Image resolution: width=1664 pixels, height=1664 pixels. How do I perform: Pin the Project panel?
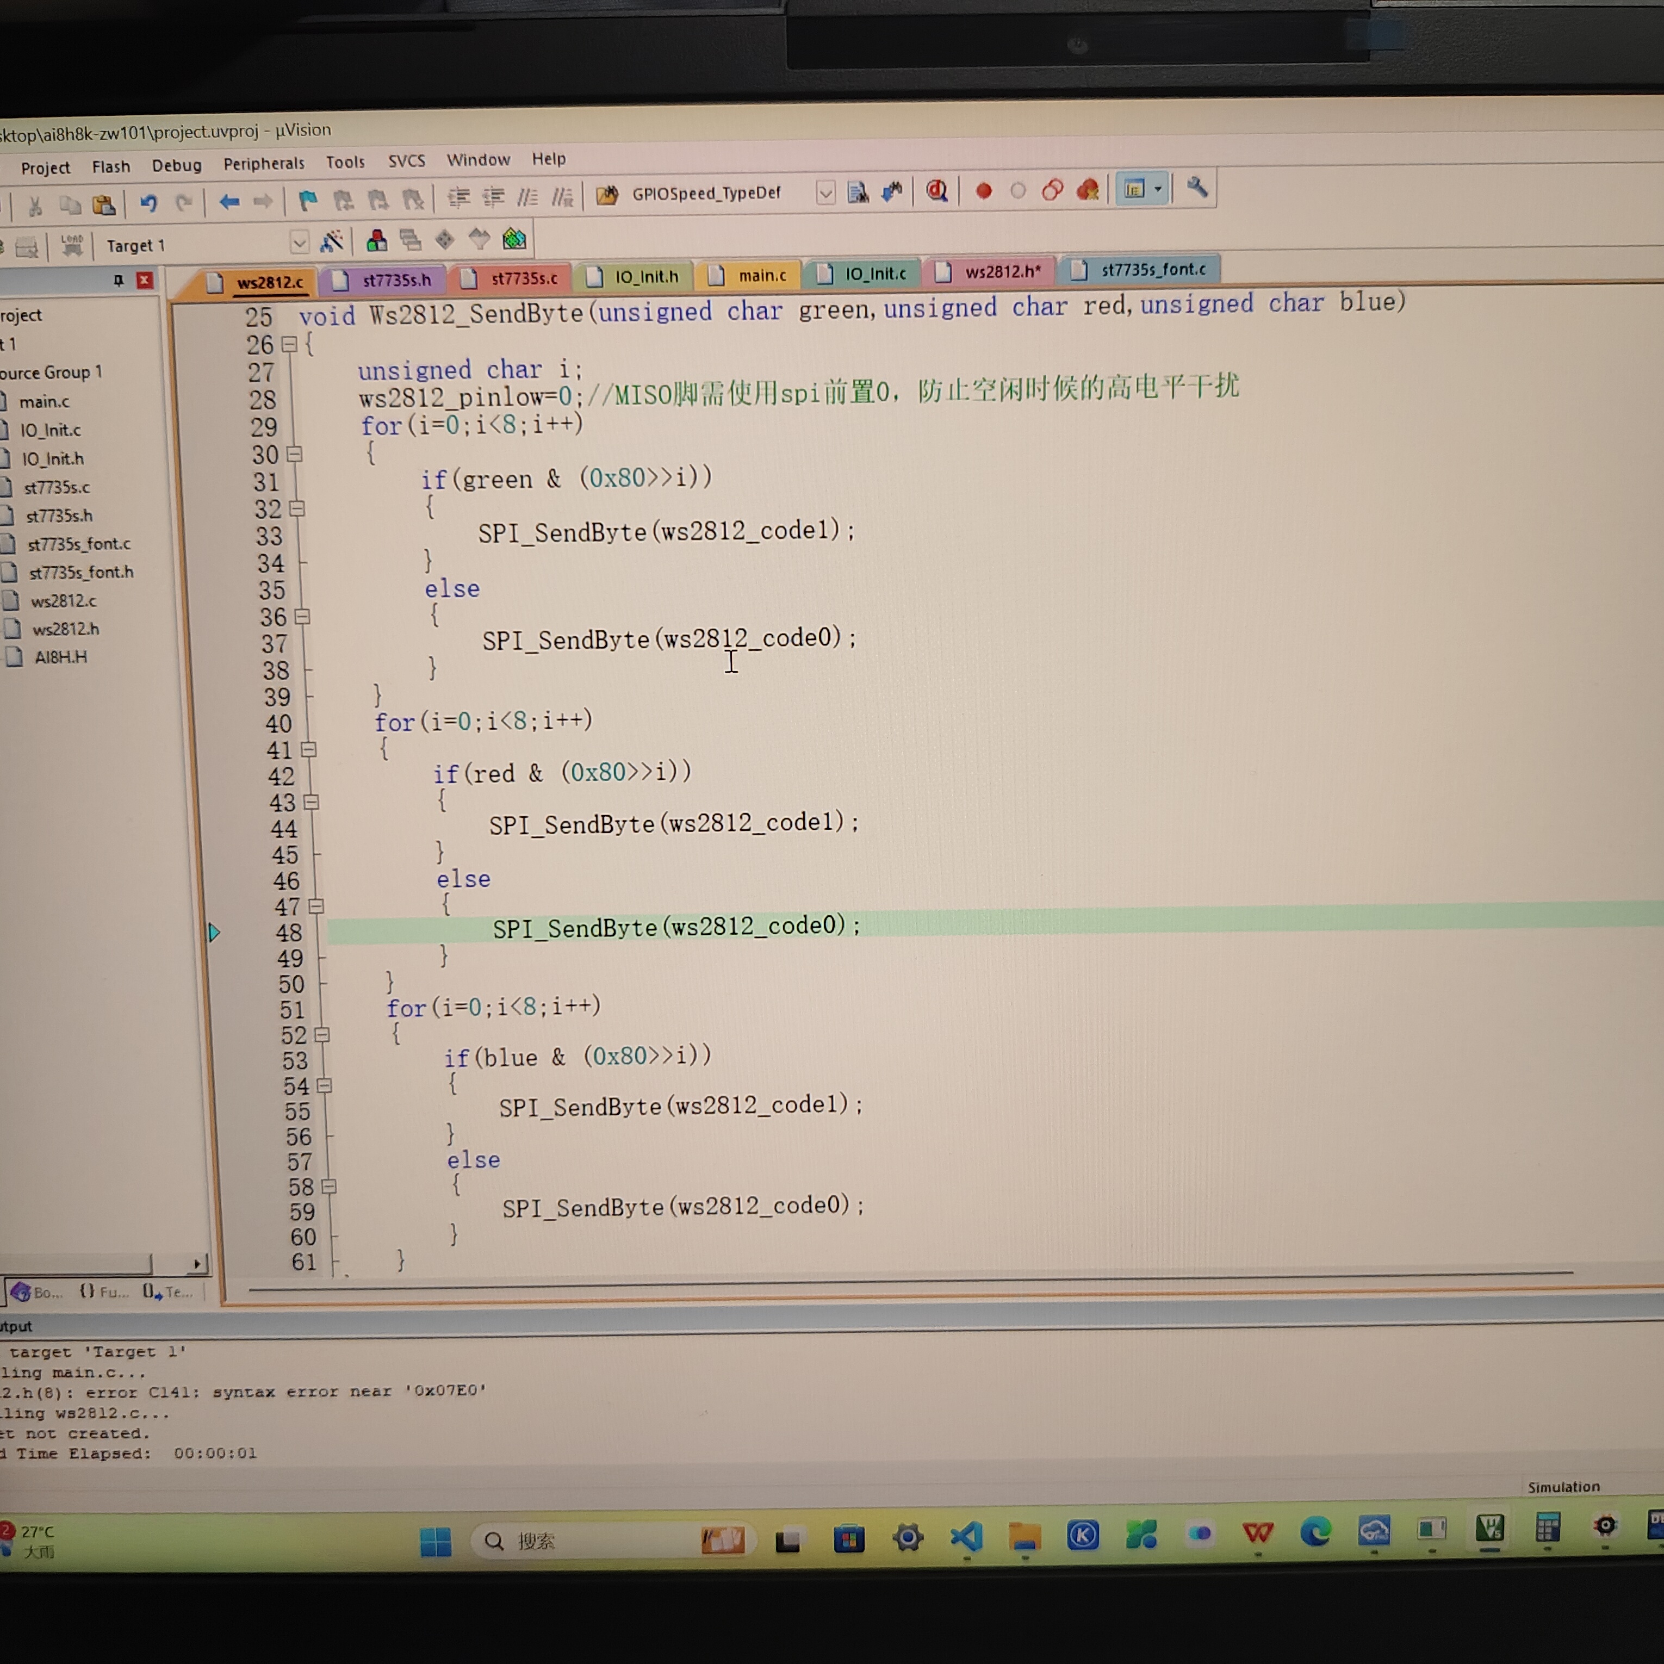coord(119,280)
